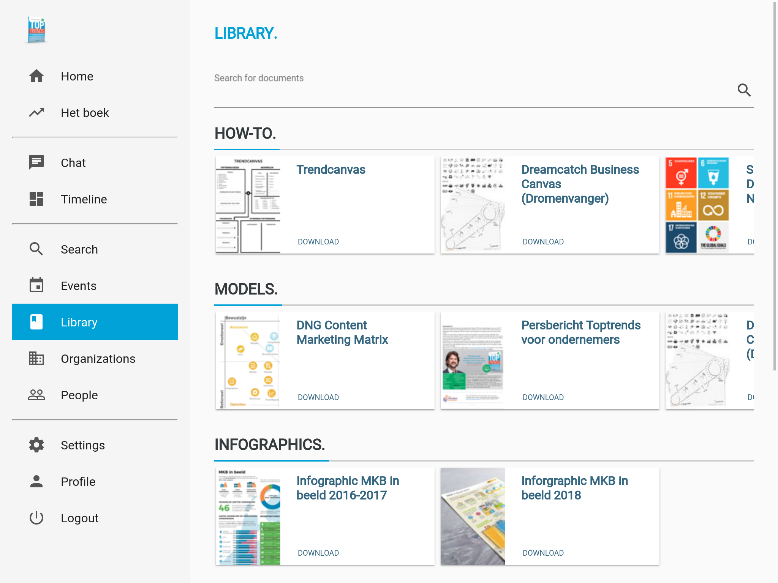Click the Organizations building icon

click(36, 359)
